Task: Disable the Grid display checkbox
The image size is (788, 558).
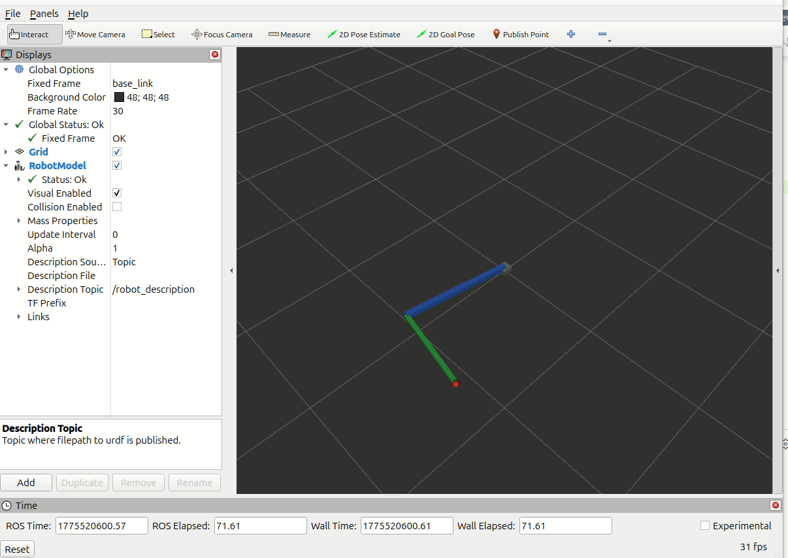Action: (117, 152)
